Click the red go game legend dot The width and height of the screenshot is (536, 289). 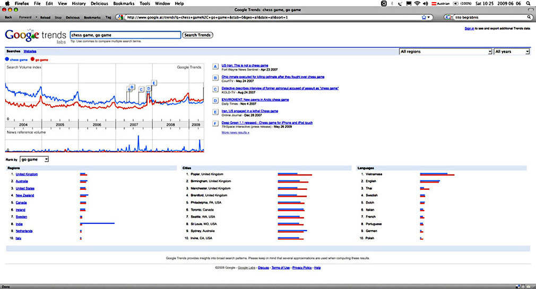pyautogui.click(x=32, y=59)
